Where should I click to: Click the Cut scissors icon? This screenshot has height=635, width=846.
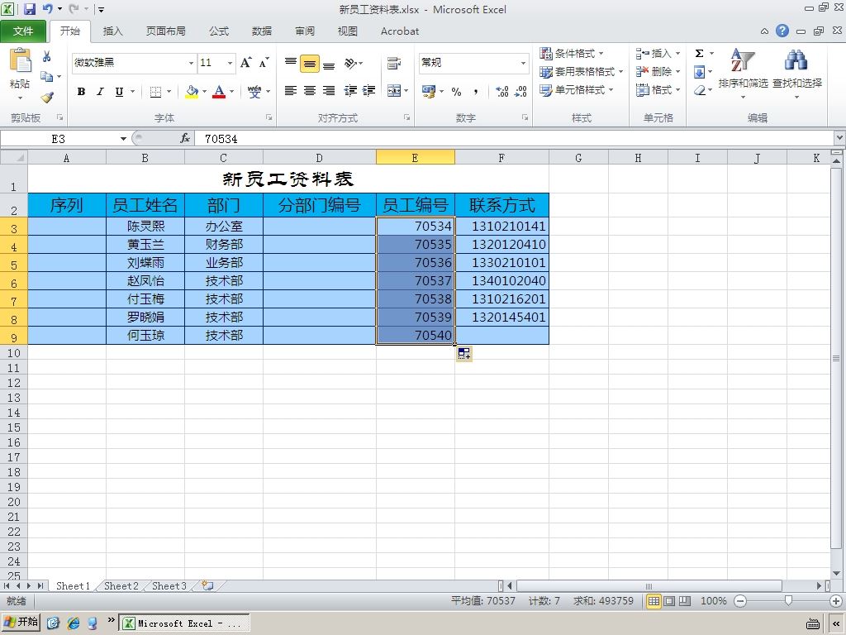(x=47, y=56)
